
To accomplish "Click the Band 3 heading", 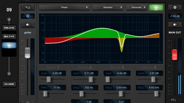I will coord(117,67).
